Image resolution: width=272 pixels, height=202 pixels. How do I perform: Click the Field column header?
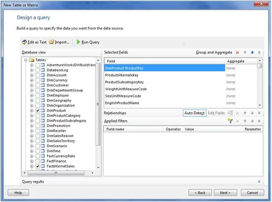click(164, 61)
